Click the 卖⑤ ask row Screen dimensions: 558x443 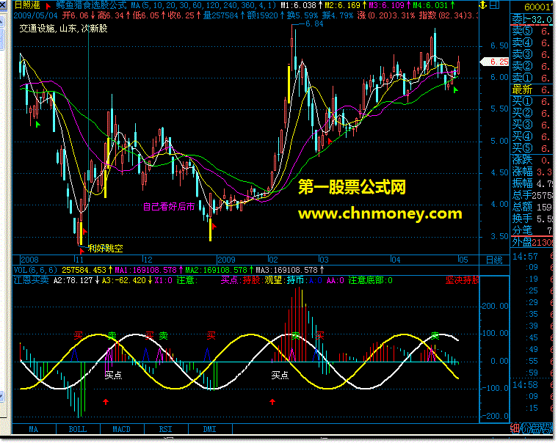(x=532, y=32)
